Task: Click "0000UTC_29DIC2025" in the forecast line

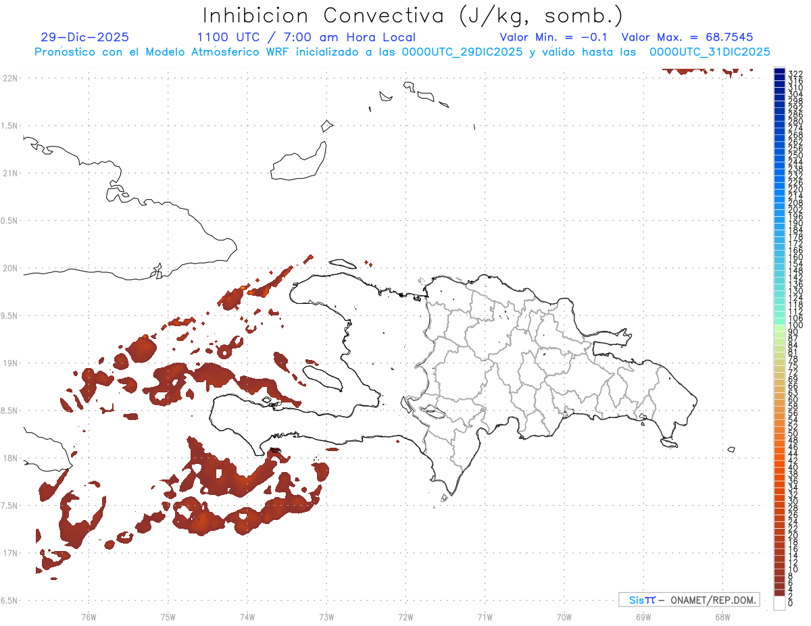Action: [x=462, y=52]
